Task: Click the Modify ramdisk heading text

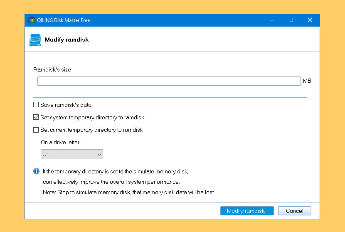Action: [67, 40]
